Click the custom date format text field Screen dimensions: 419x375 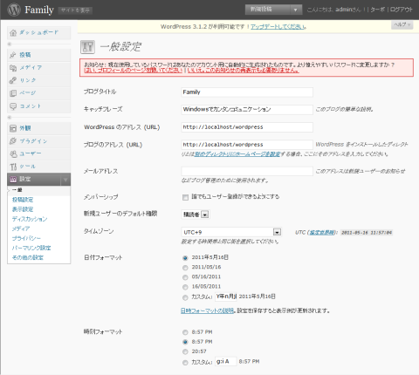pyautogui.click(x=226, y=297)
